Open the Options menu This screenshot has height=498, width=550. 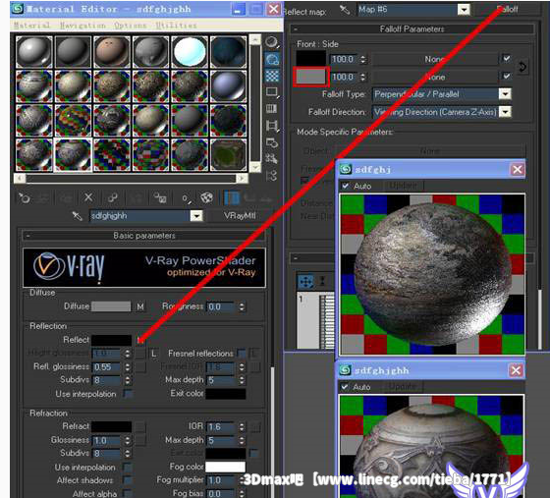point(131,26)
